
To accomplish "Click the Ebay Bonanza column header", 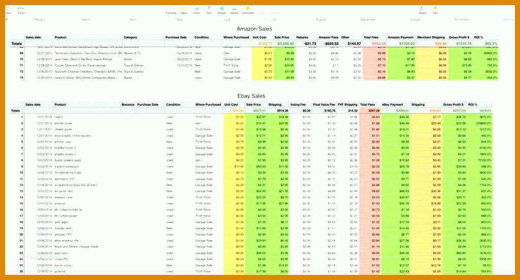I will (x=128, y=104).
